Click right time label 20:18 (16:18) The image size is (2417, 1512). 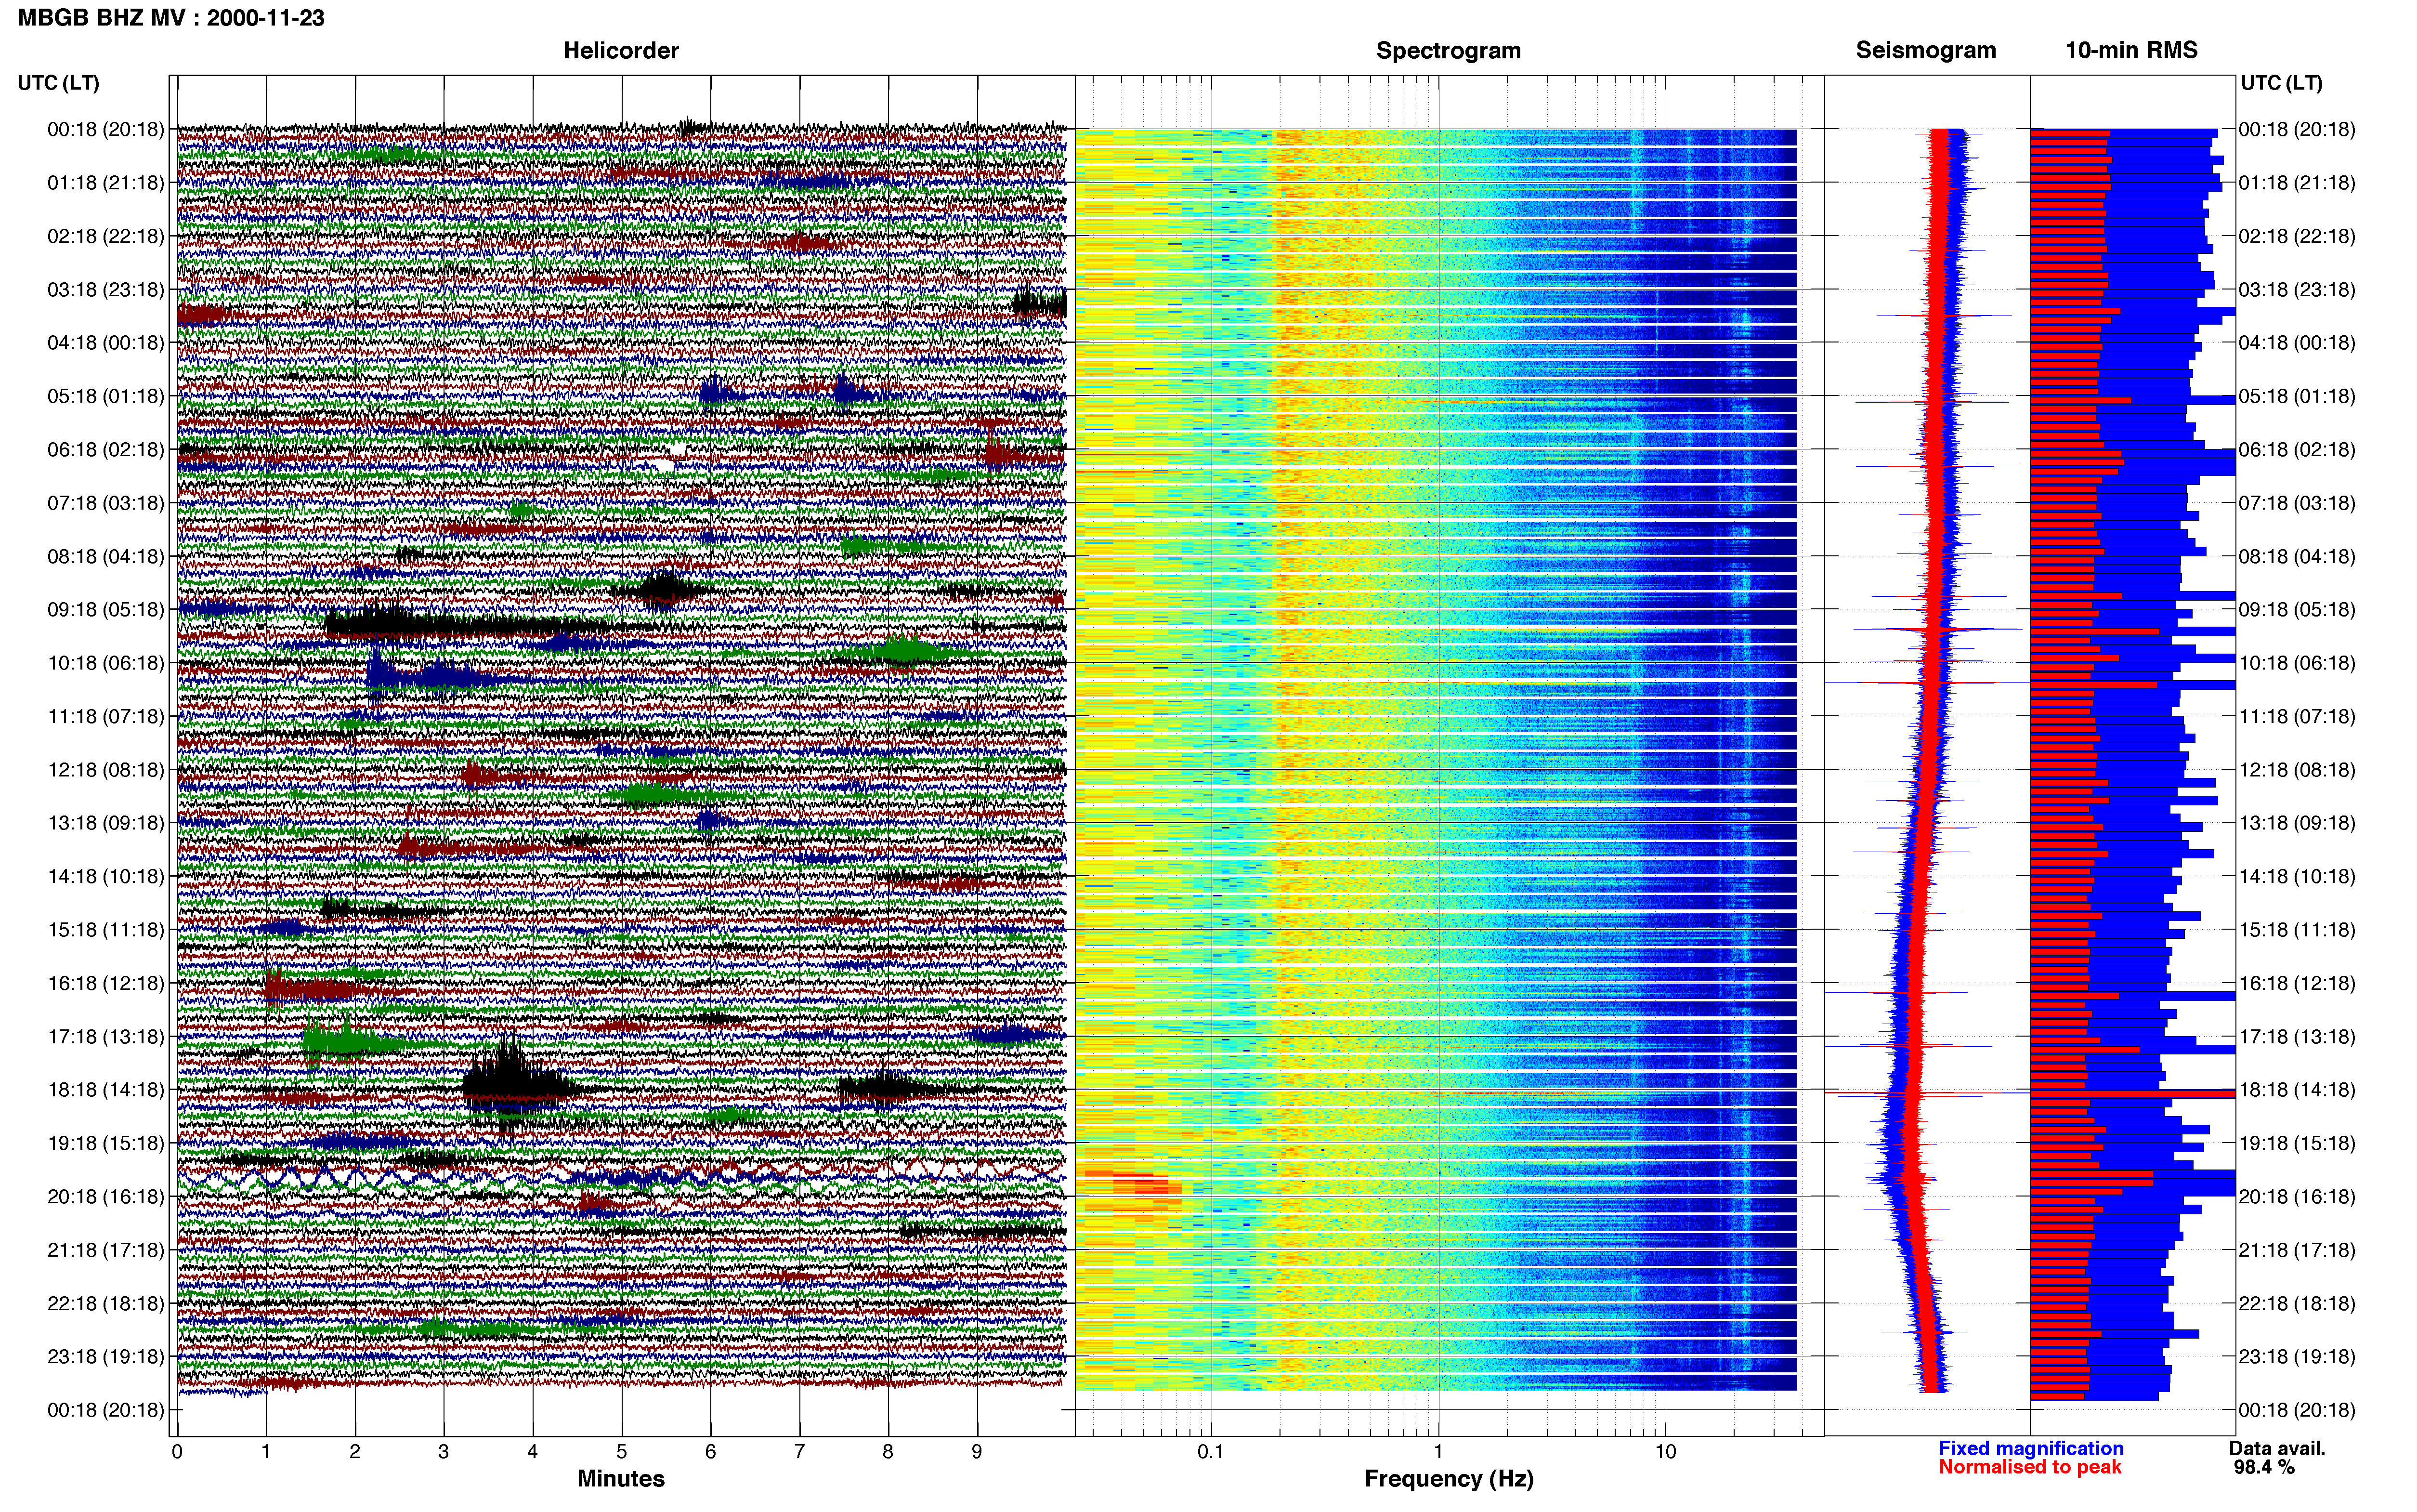click(2297, 1197)
